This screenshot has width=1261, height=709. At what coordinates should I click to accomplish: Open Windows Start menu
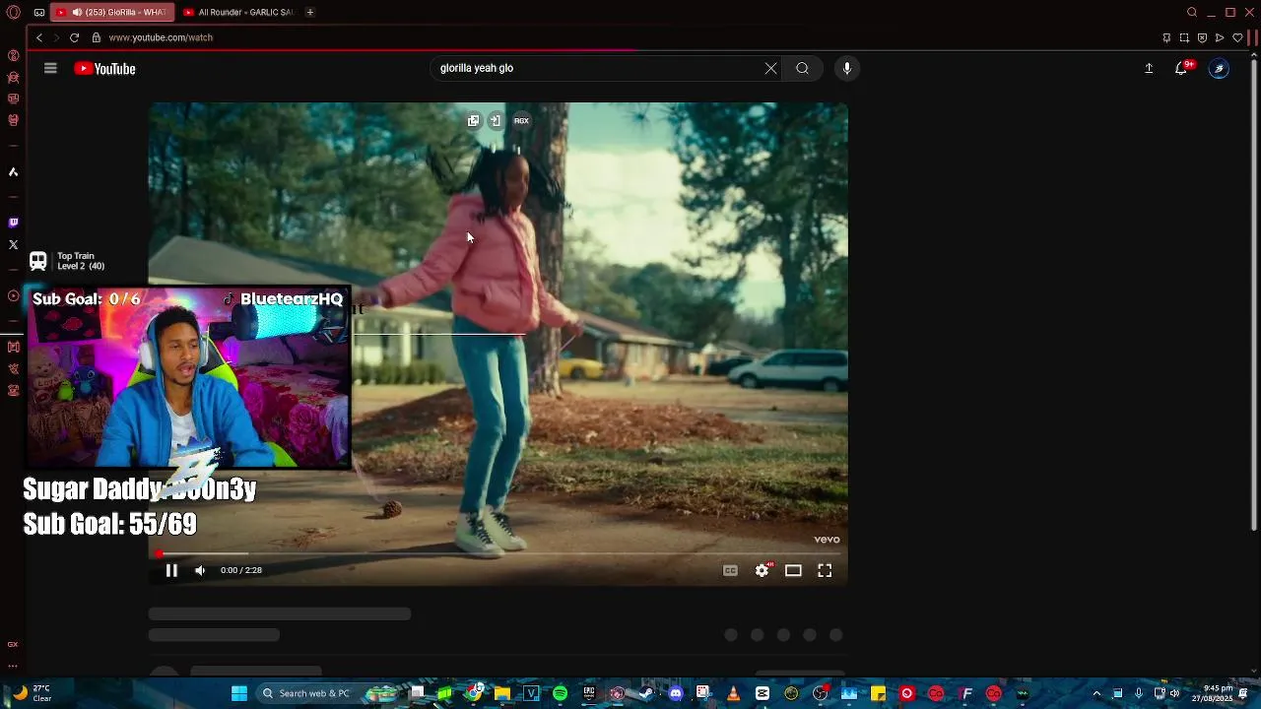[x=238, y=693]
